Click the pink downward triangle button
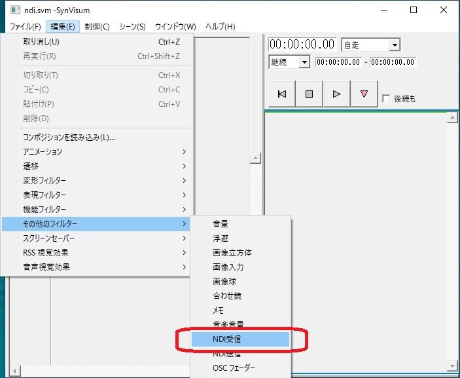The width and height of the screenshot is (460, 378). (x=364, y=94)
